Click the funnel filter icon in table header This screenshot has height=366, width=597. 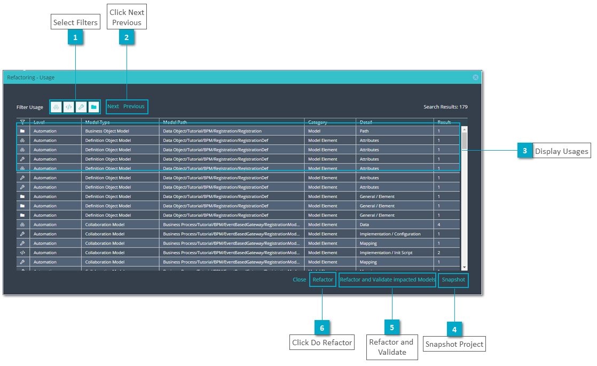click(22, 122)
